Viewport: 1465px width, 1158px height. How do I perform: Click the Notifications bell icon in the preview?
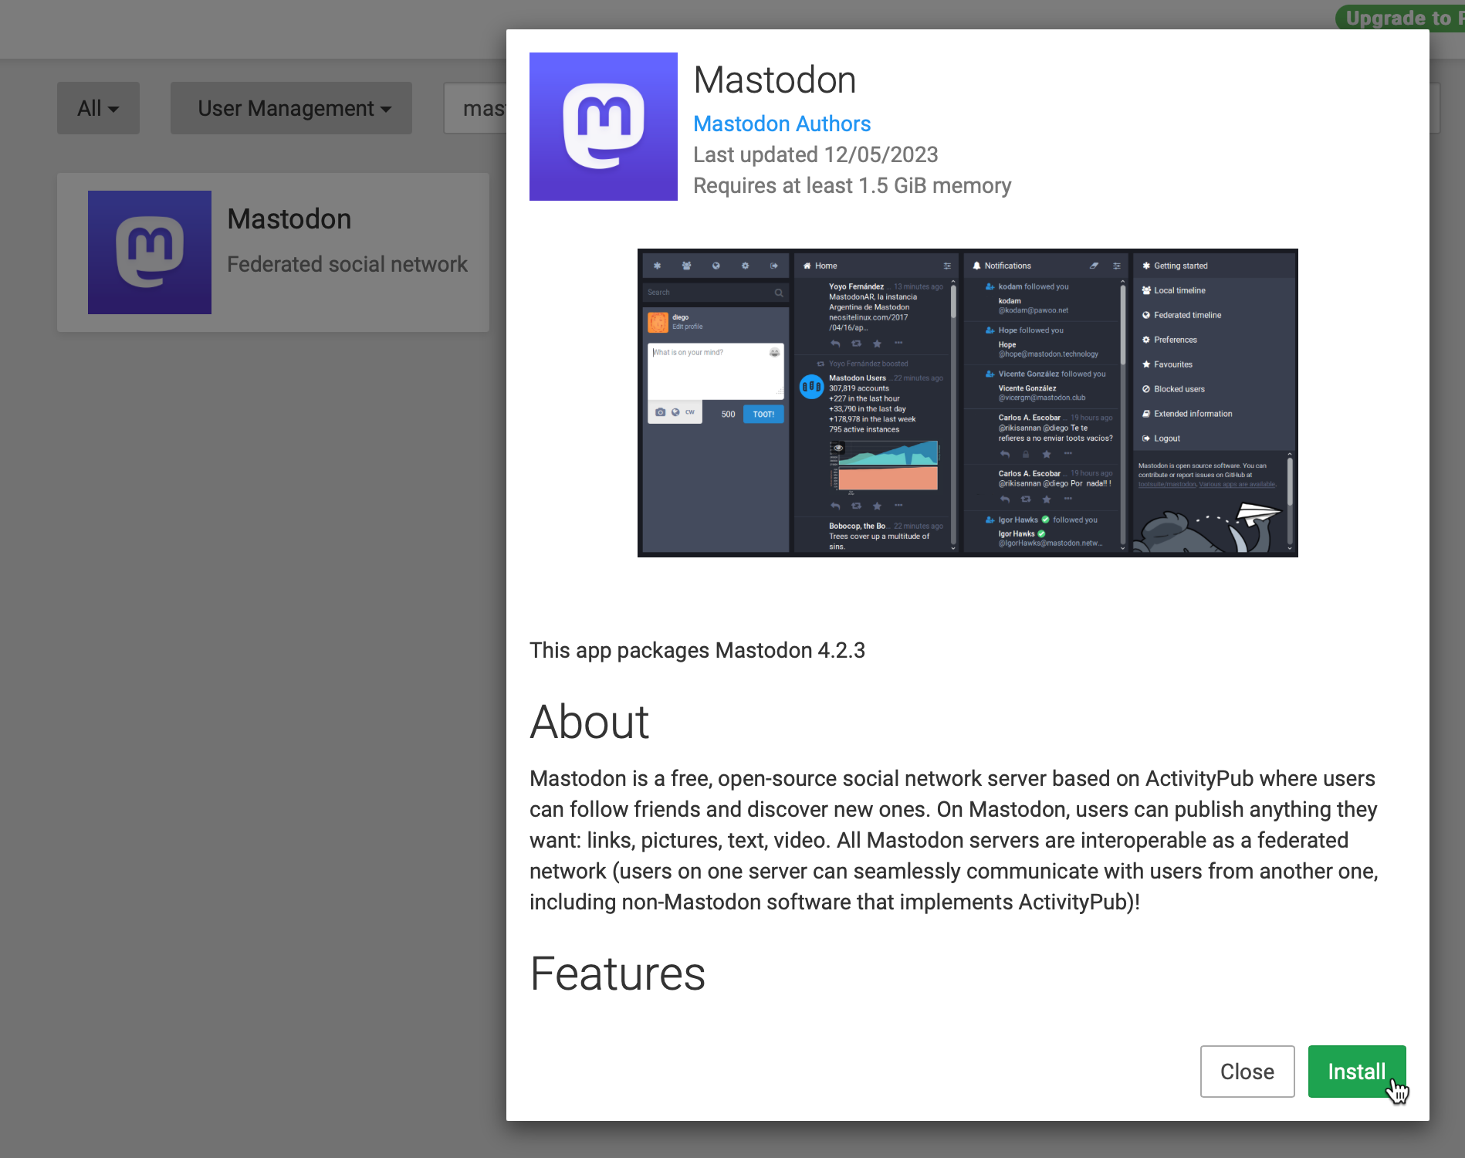click(976, 266)
